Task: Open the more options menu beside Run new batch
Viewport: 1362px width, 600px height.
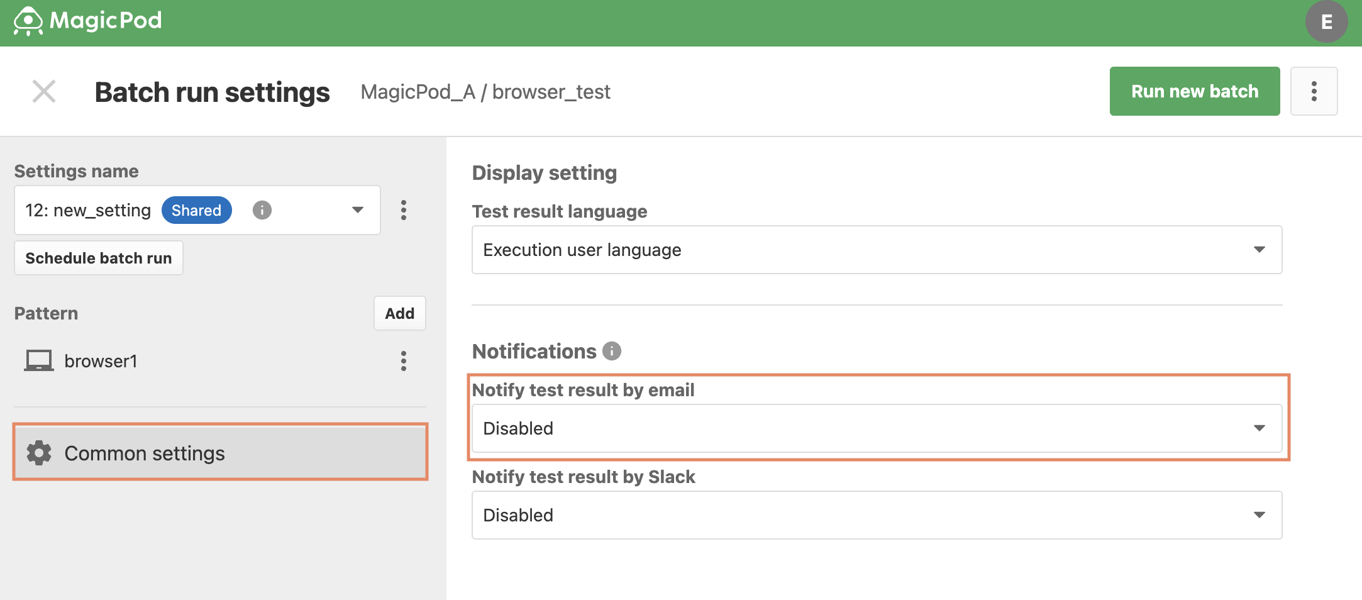Action: click(x=1314, y=91)
